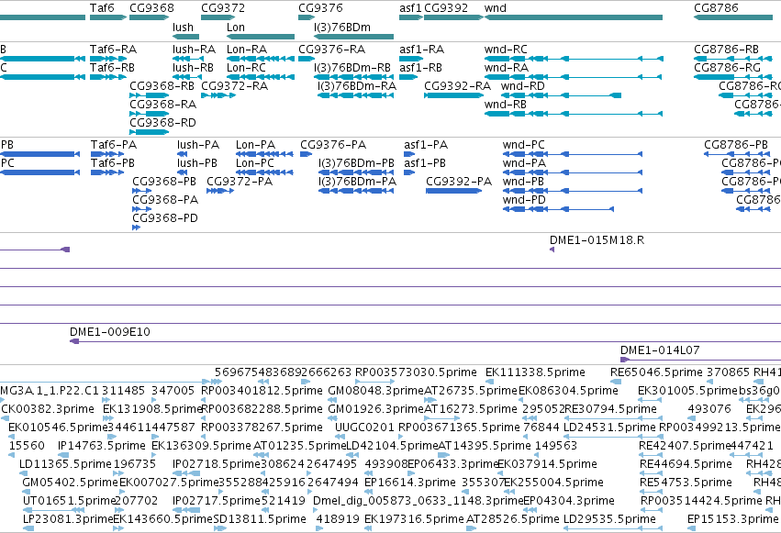Click the RP003573030.5prime EST label
This screenshot has width=781, height=533.
[x=416, y=372]
